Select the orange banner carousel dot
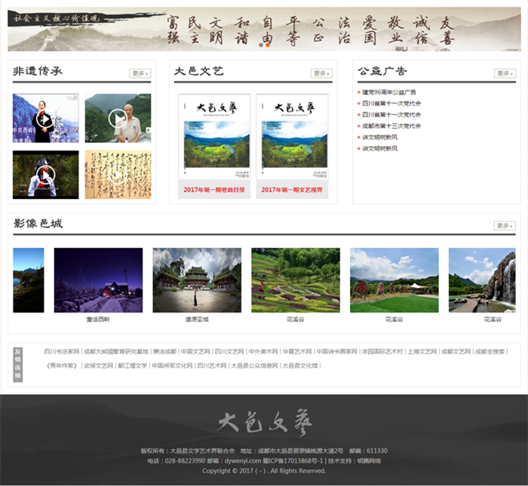This screenshot has width=528, height=486. [x=268, y=44]
